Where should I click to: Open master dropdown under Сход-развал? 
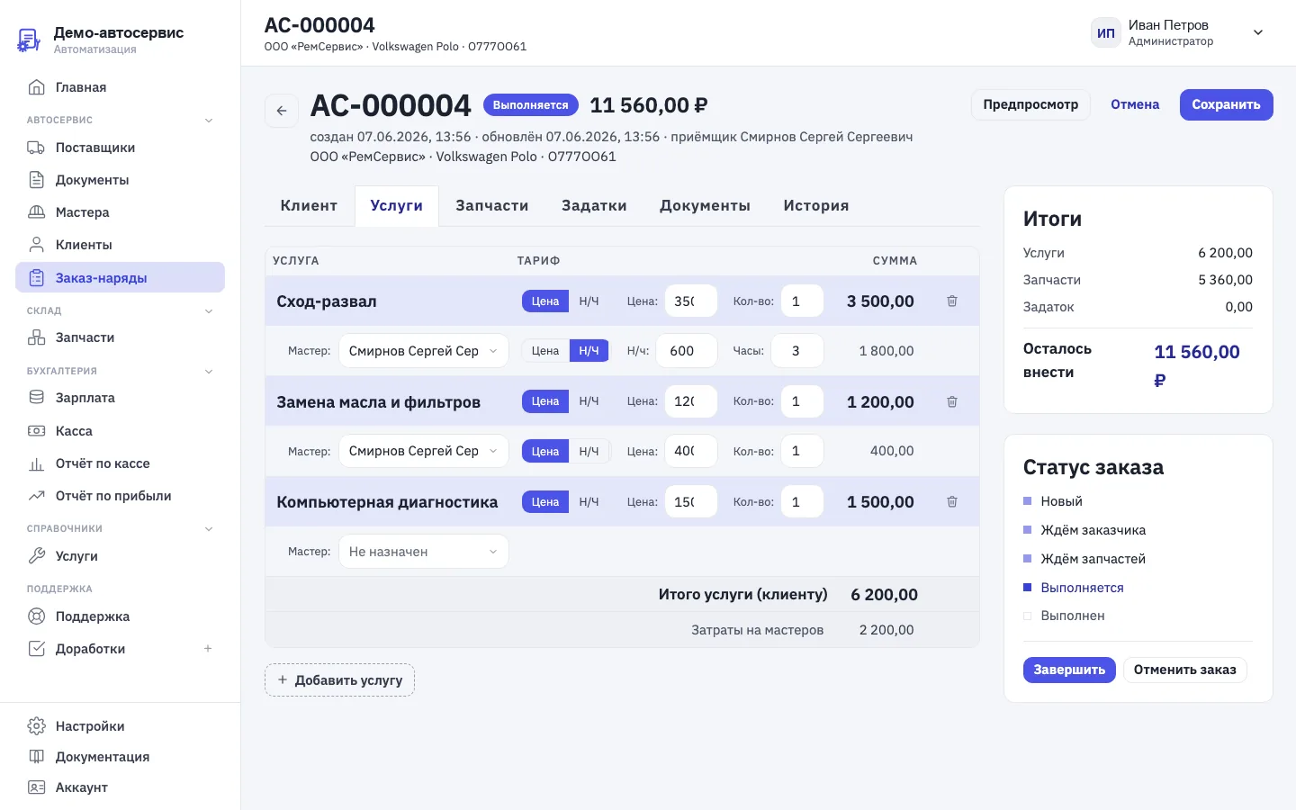point(424,351)
